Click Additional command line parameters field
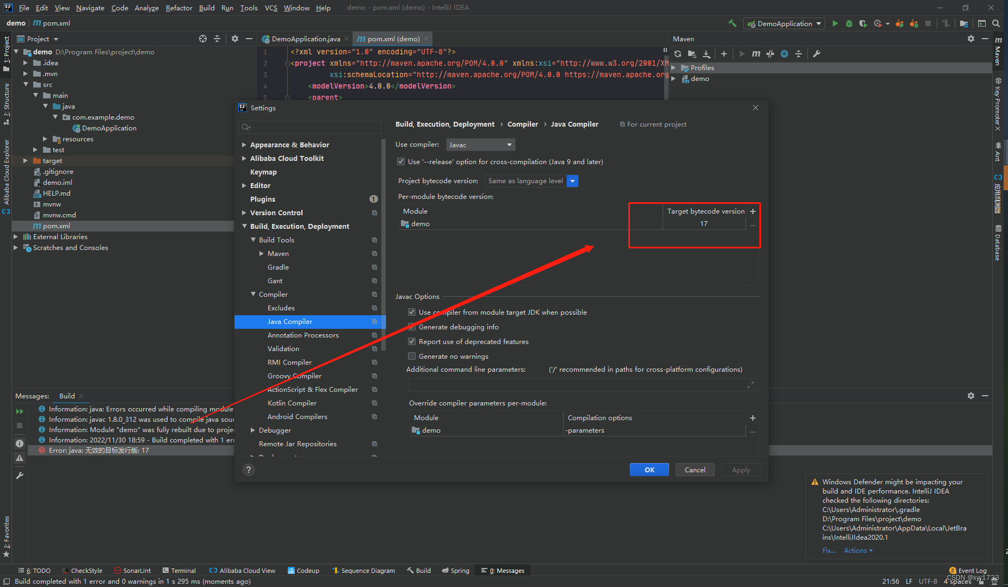The height and width of the screenshot is (587, 1008). pyautogui.click(x=582, y=385)
